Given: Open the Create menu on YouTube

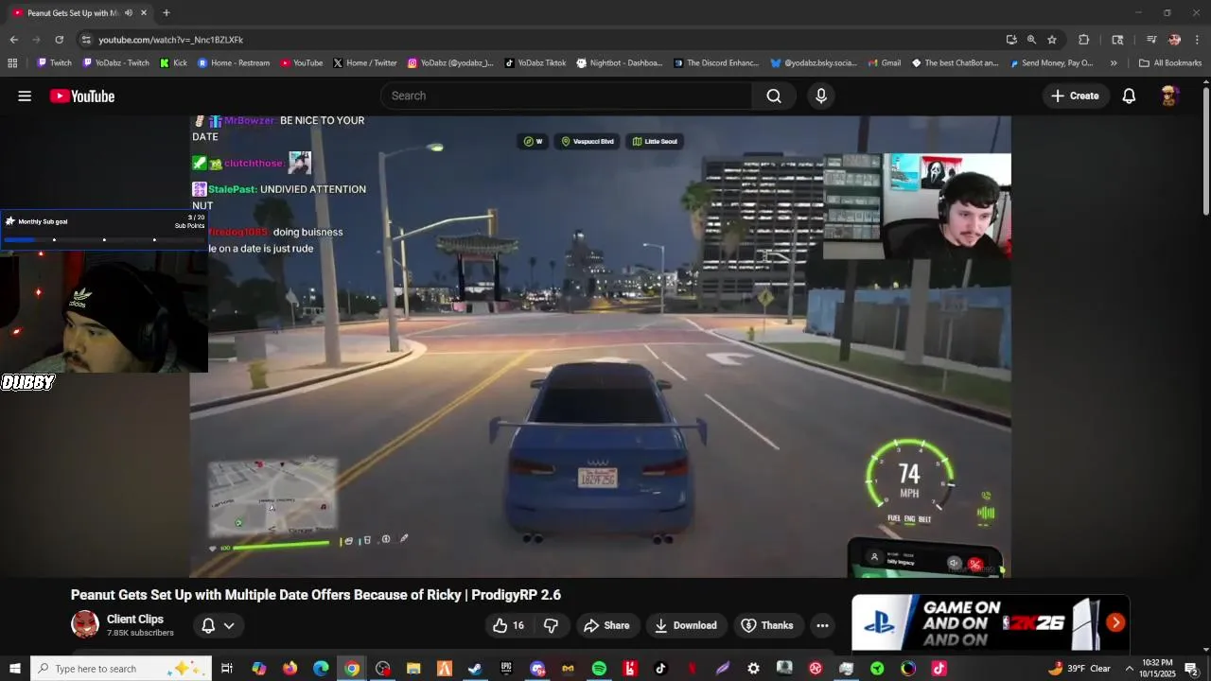Looking at the screenshot, I should pyautogui.click(x=1076, y=96).
